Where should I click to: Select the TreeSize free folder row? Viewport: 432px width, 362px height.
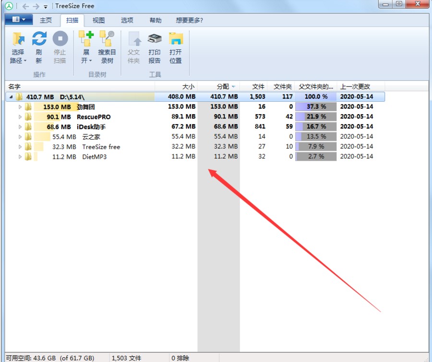pos(101,147)
